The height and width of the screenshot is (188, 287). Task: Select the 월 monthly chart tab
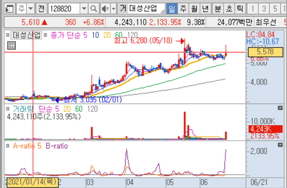point(194,8)
